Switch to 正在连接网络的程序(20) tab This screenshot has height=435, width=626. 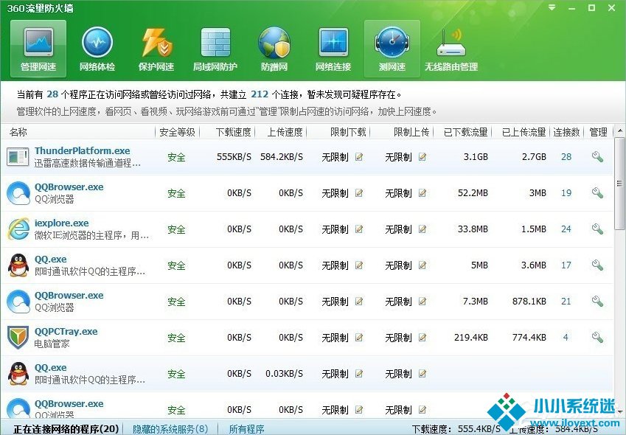coord(66,429)
